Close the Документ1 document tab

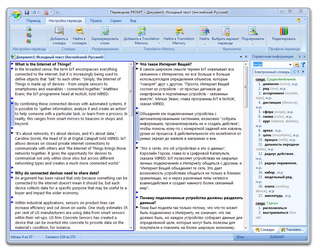[246, 57]
